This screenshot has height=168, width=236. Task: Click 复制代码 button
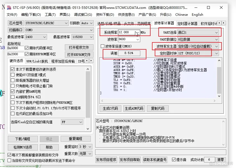[158, 108]
